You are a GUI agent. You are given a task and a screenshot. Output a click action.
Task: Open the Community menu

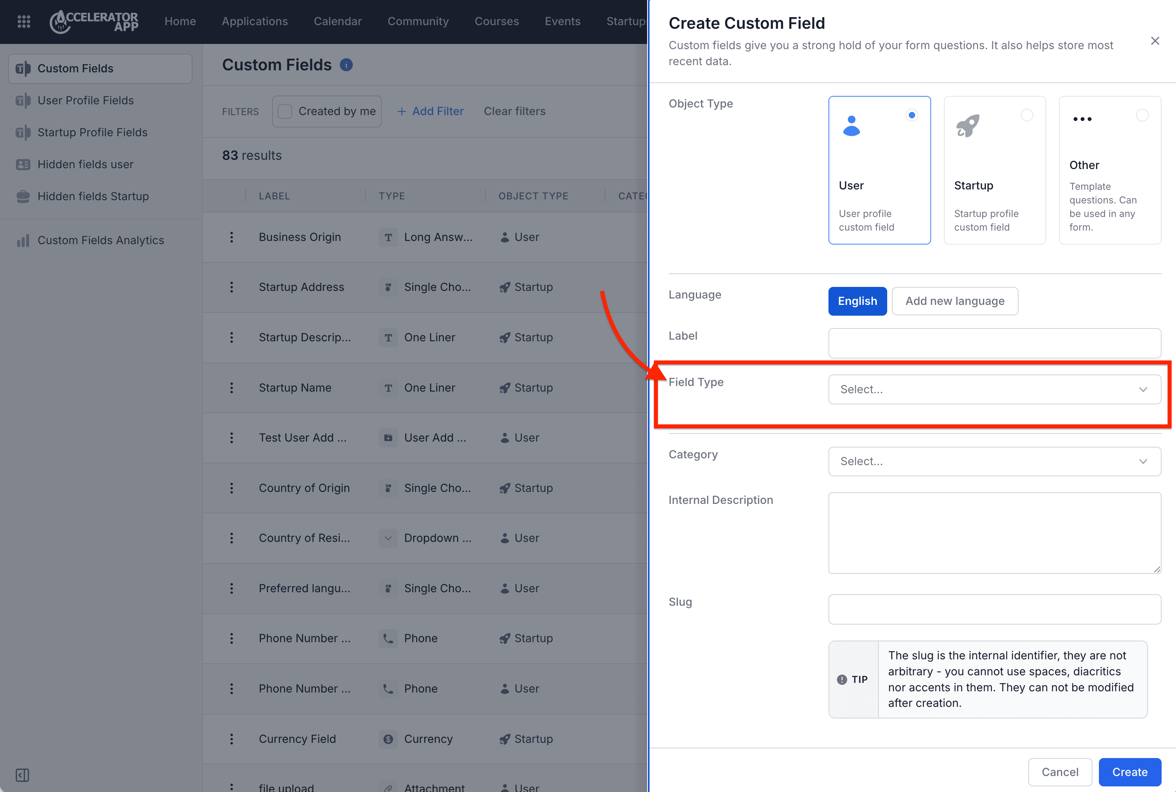418,21
